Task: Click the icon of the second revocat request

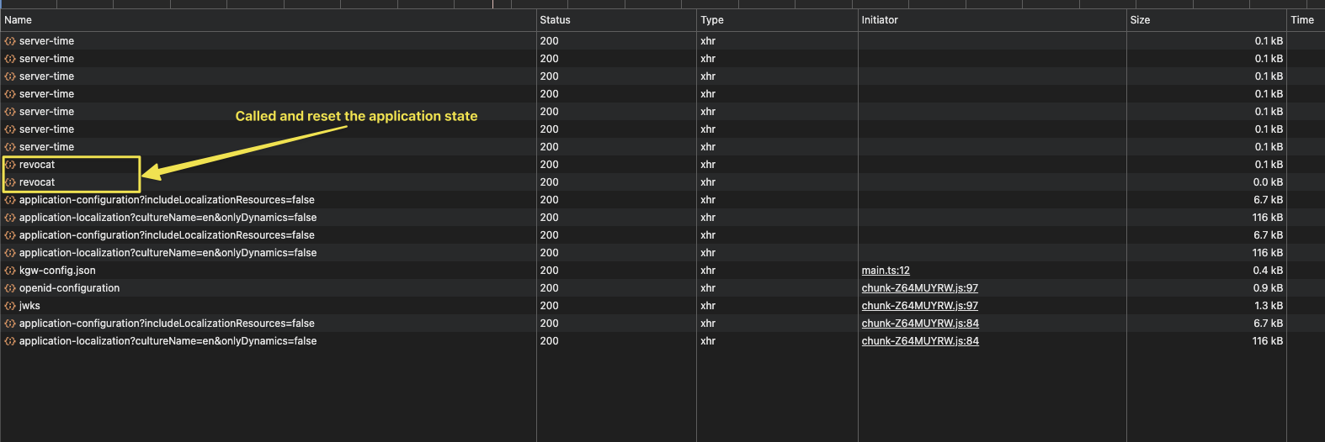Action: 10,182
